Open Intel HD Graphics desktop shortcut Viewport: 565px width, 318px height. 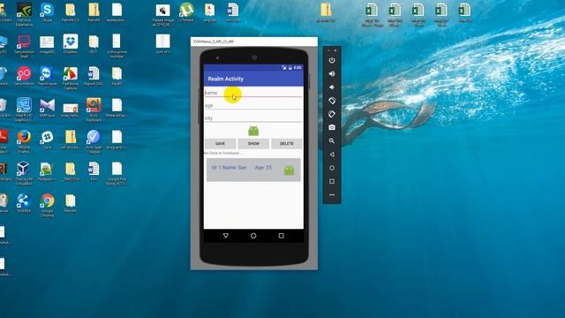click(24, 110)
